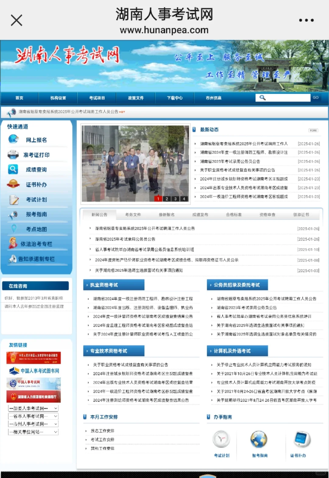Click the printer icon for 准考证打印
The width and height of the screenshot is (329, 478).
pos(13,154)
